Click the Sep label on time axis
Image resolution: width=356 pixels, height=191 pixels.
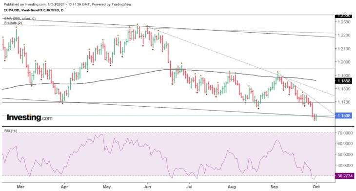tap(274, 187)
